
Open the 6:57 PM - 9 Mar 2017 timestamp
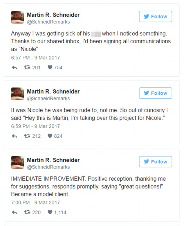click(x=35, y=58)
